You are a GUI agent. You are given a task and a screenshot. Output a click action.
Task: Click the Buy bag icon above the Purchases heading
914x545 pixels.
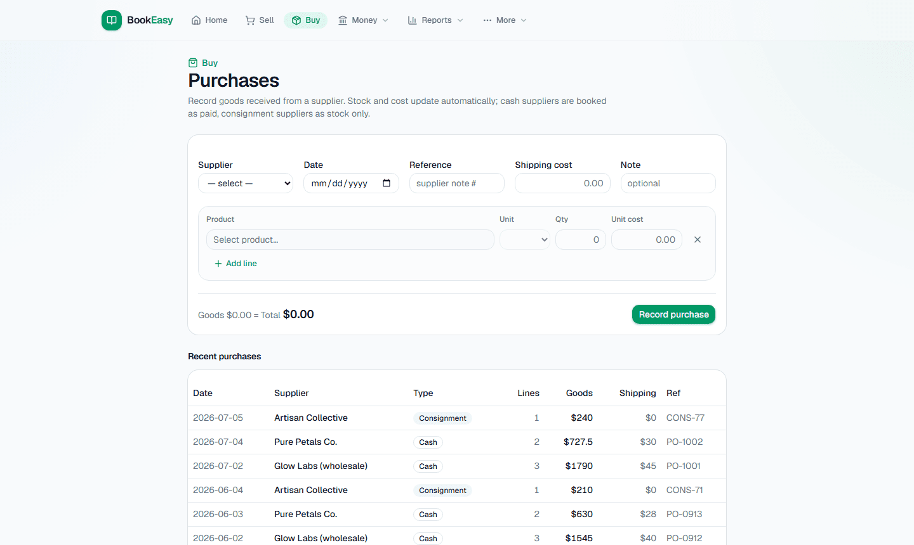tap(193, 63)
